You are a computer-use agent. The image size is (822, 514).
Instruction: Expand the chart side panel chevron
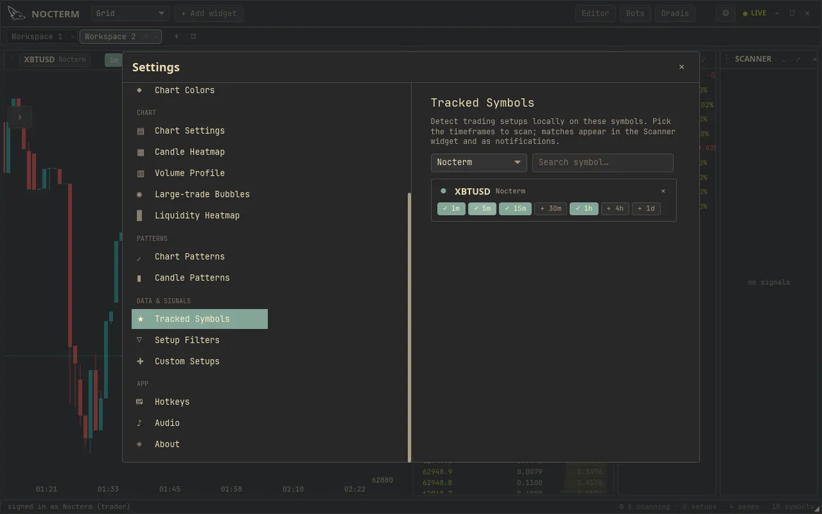19,117
